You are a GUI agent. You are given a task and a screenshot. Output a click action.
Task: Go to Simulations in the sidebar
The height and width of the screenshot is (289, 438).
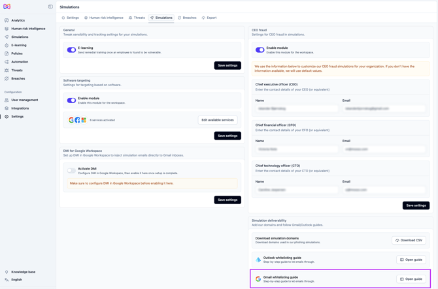pyautogui.click(x=20, y=37)
